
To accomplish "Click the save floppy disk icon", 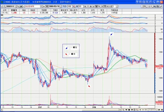I will tap(158, 7).
